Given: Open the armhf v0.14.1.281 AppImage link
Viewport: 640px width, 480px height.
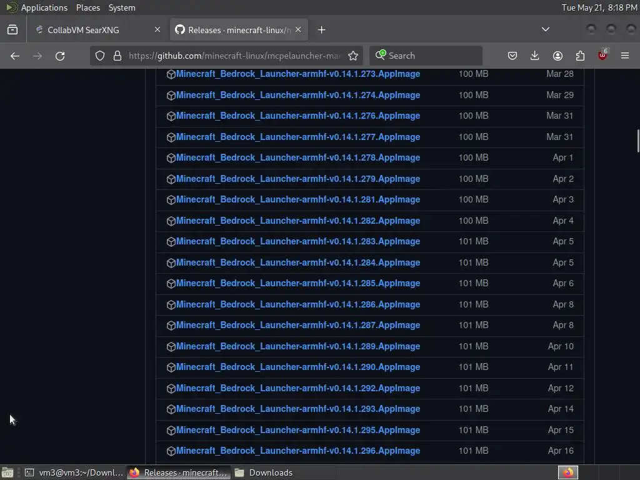Looking at the screenshot, I should tap(298, 199).
